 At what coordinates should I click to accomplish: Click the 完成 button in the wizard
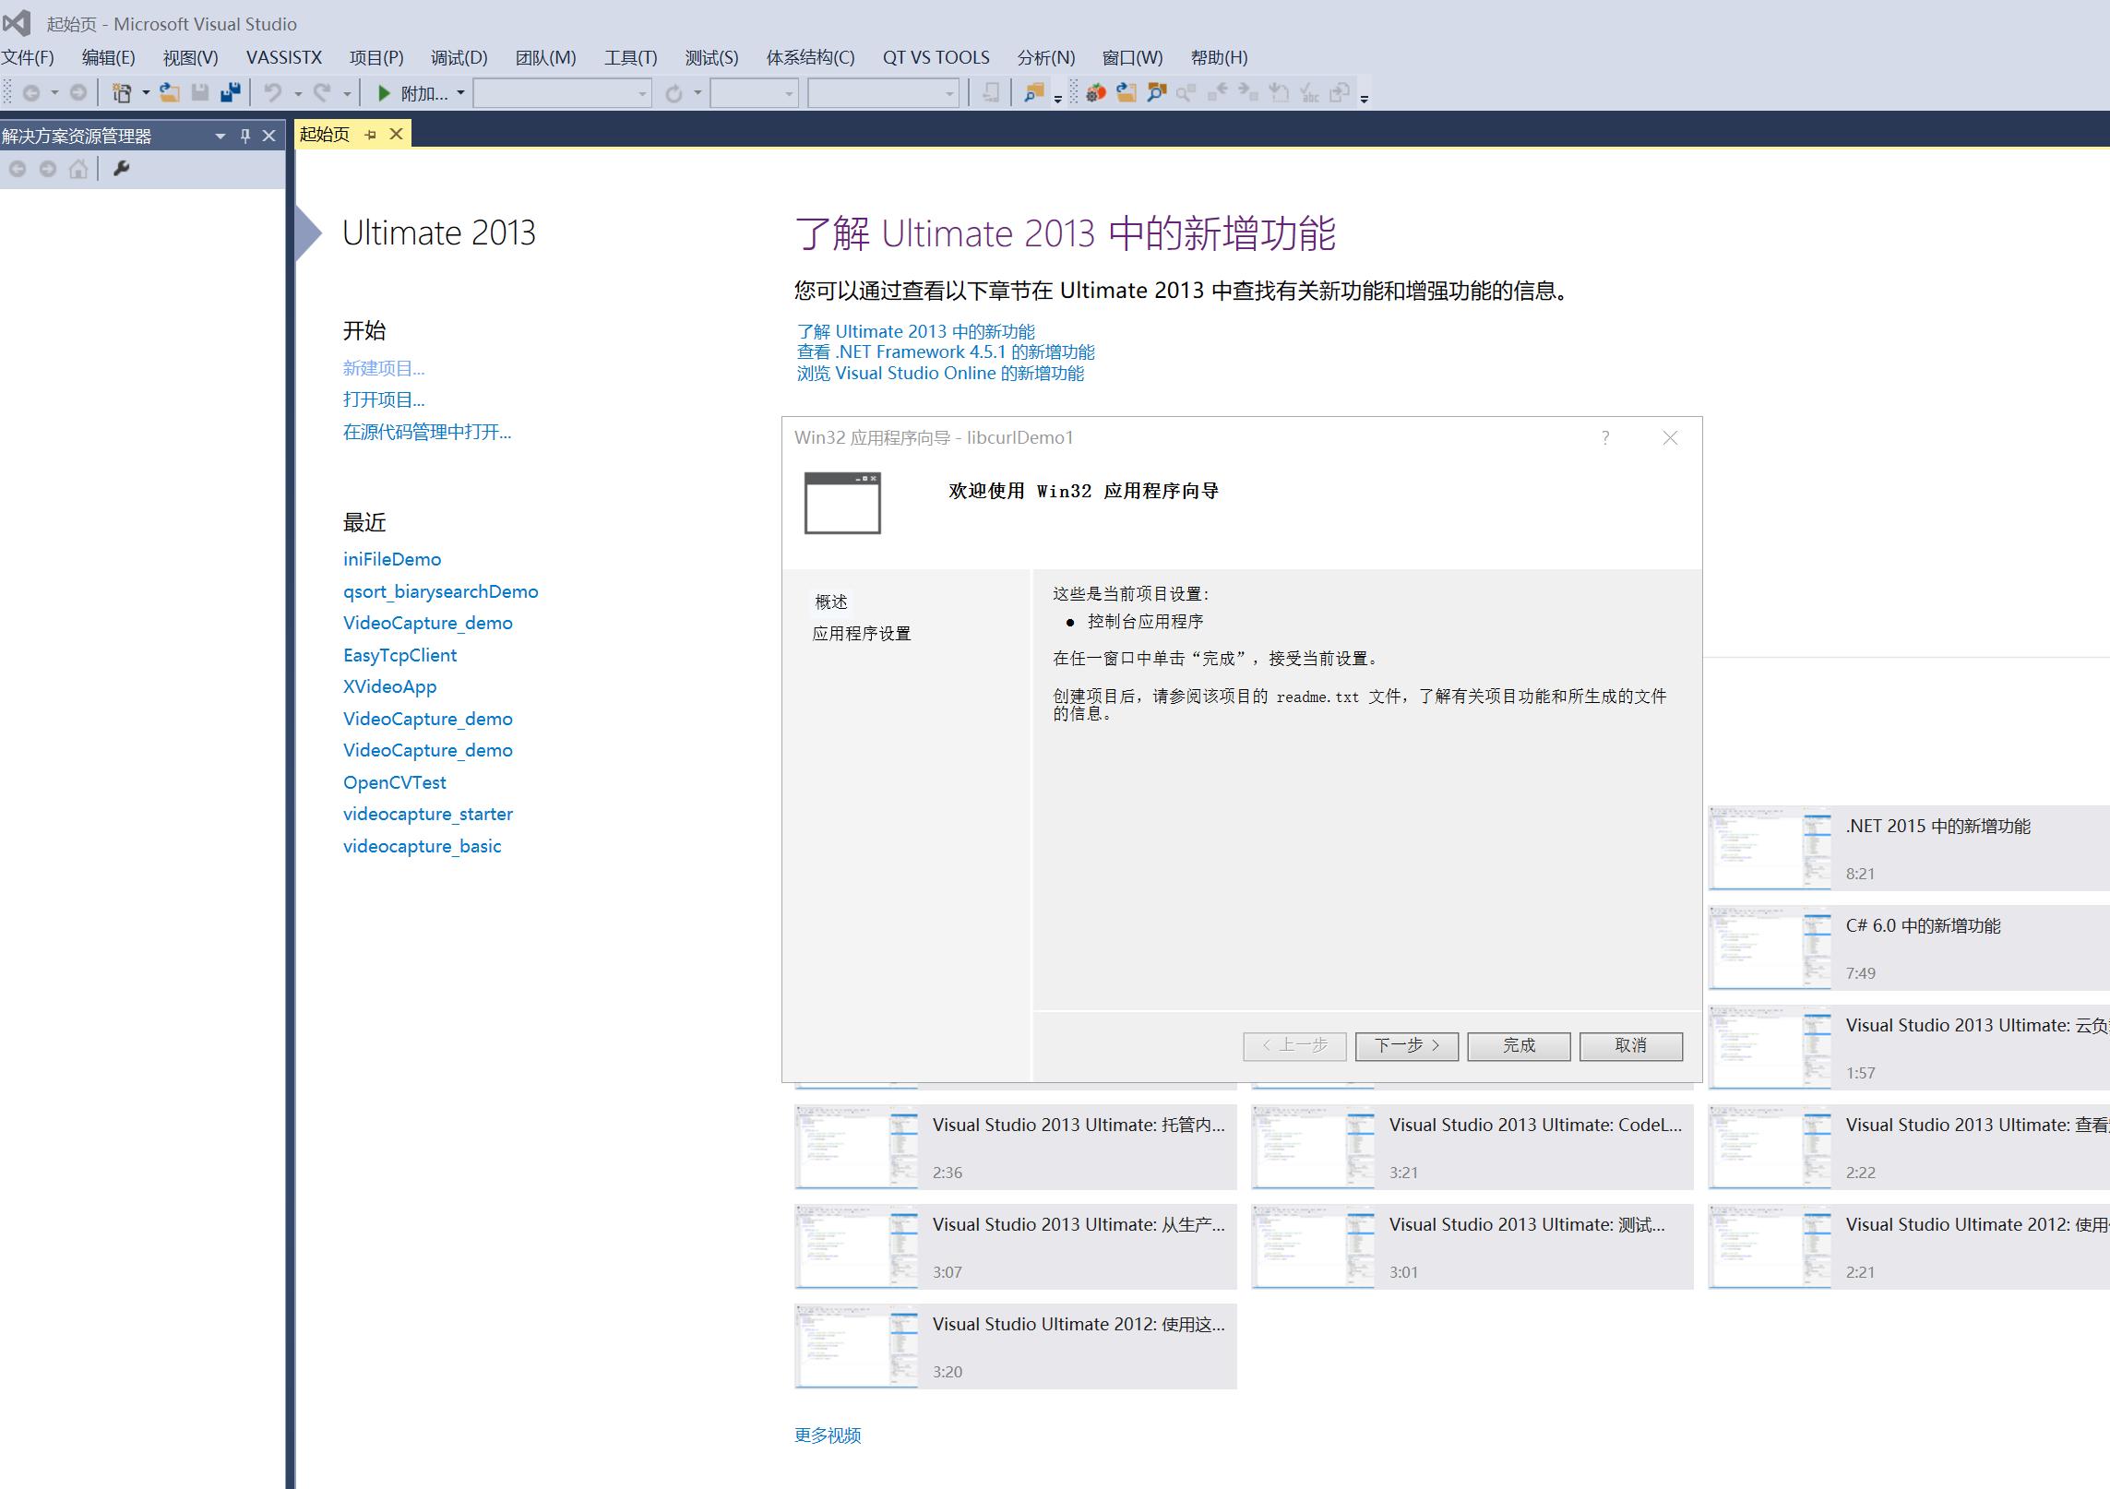coord(1519,1045)
